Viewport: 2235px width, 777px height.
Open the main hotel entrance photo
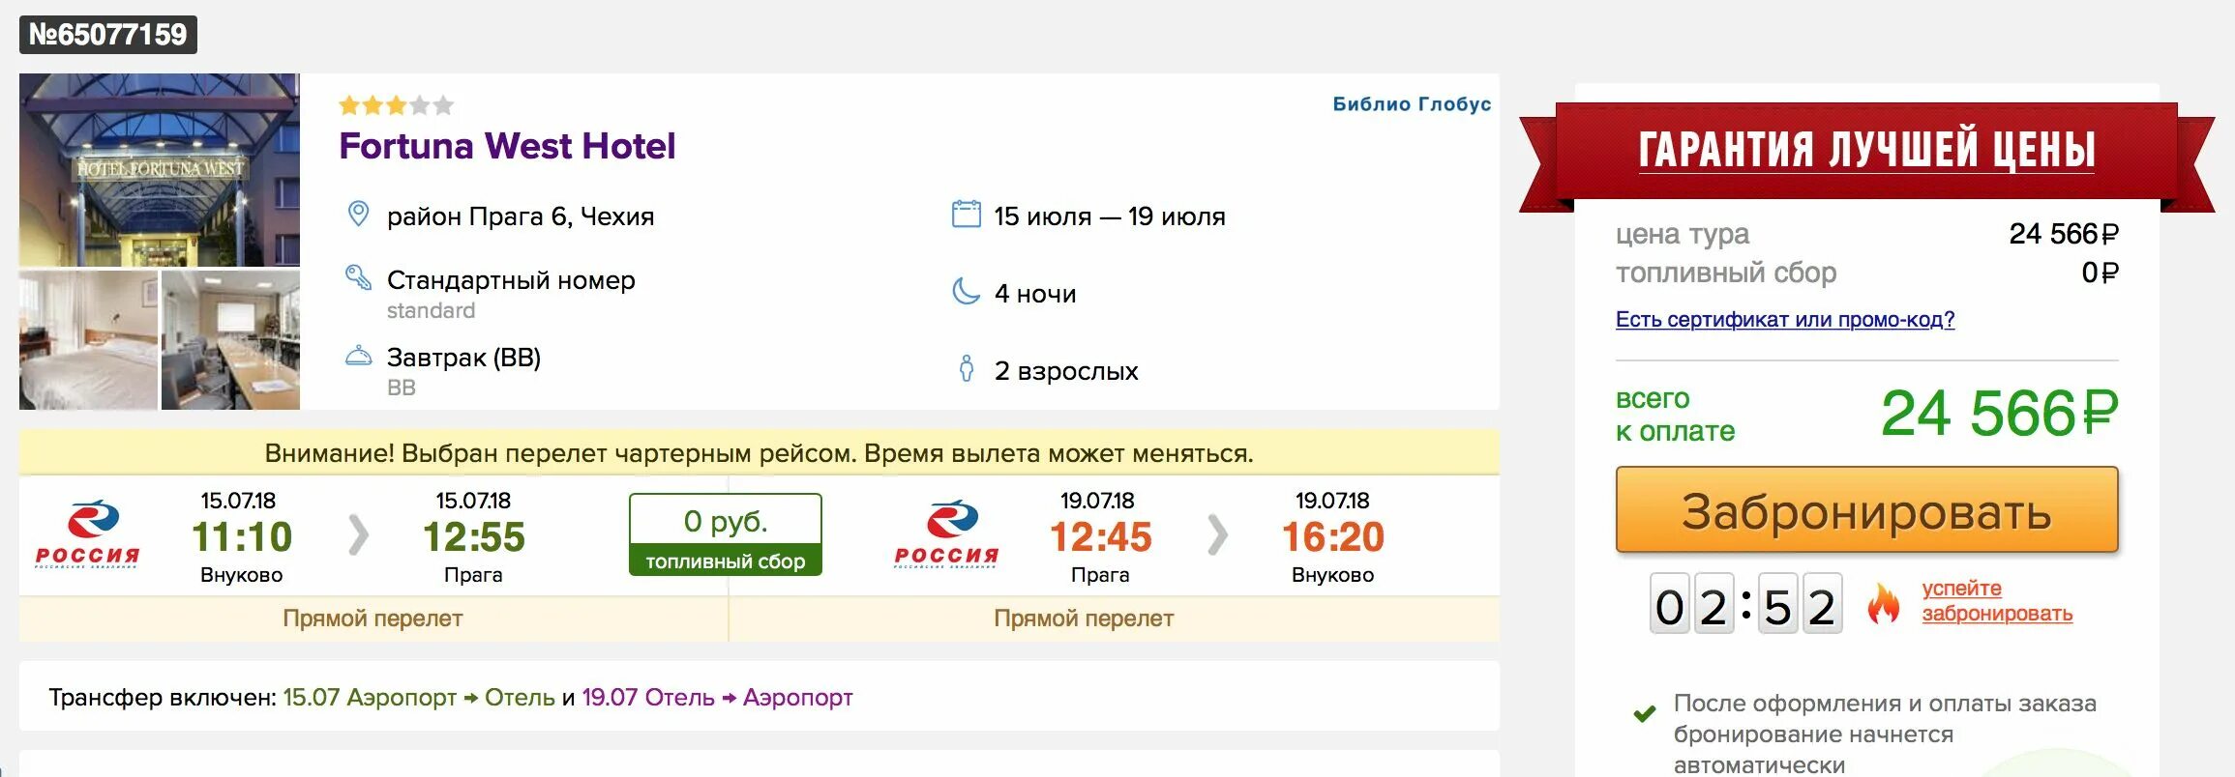160,170
